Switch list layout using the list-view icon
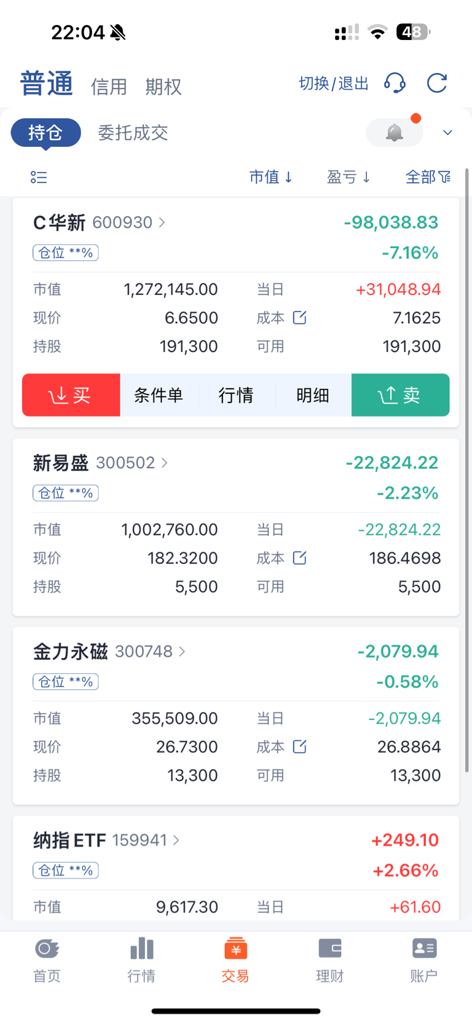 (x=39, y=178)
